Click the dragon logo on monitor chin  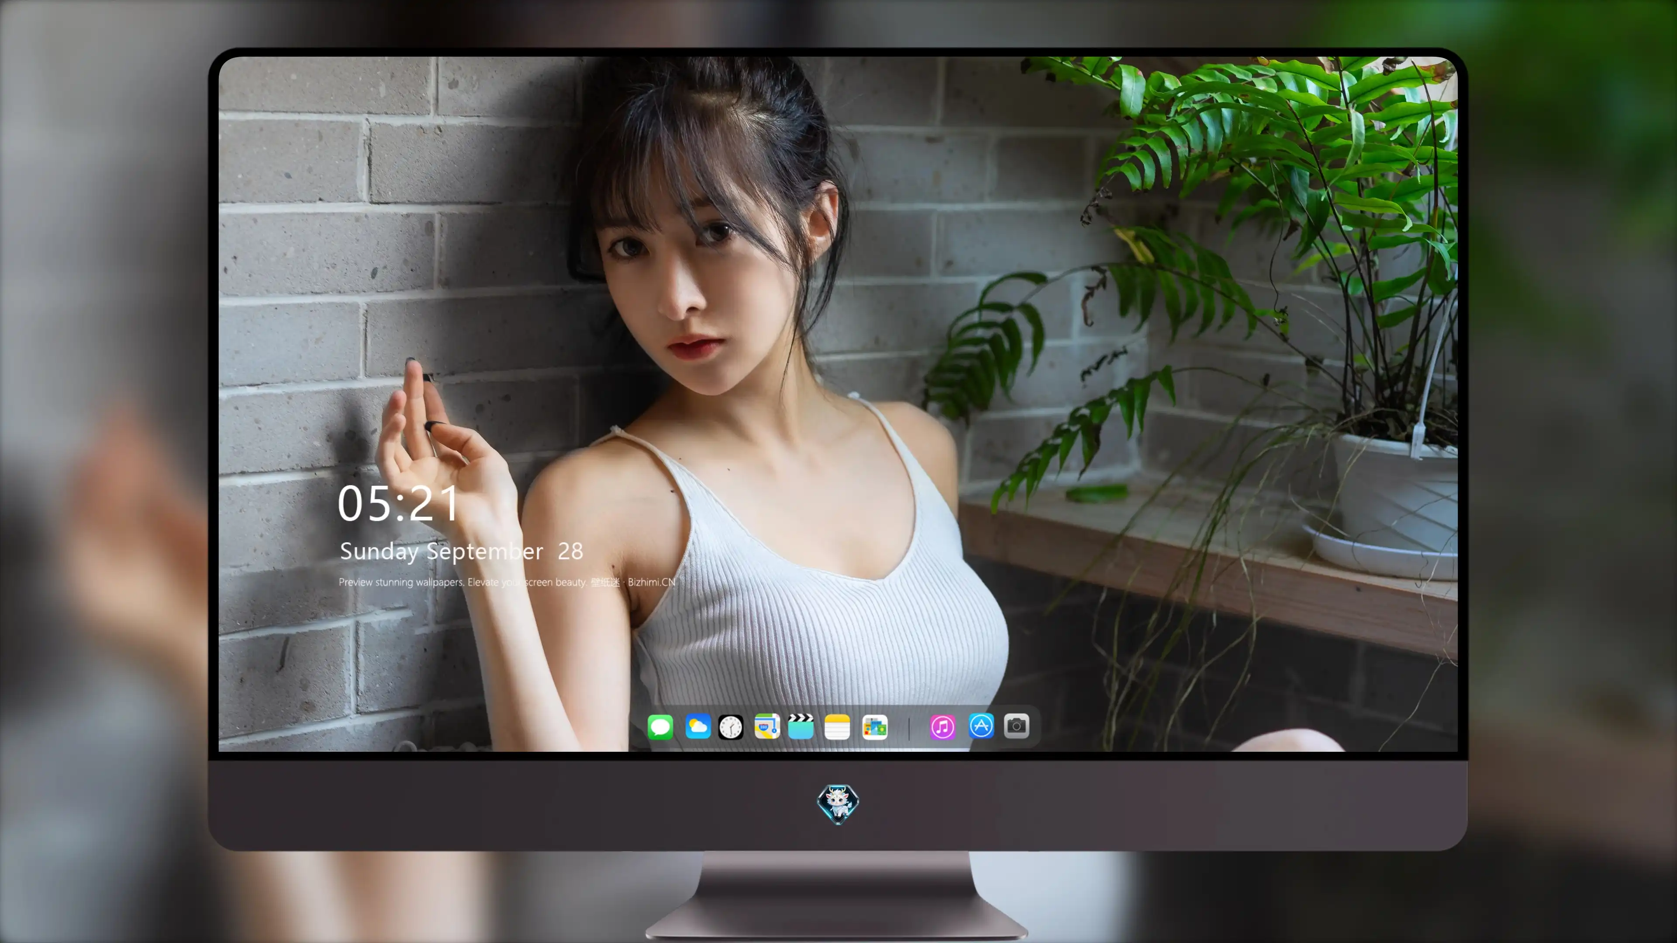click(838, 804)
